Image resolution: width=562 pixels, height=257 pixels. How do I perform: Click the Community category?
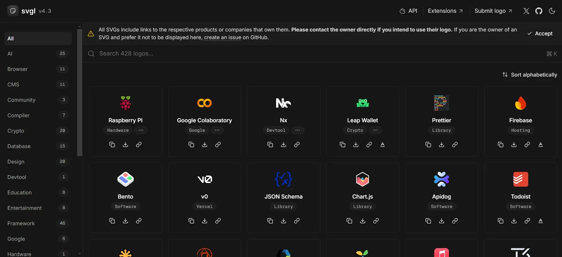coord(38,100)
